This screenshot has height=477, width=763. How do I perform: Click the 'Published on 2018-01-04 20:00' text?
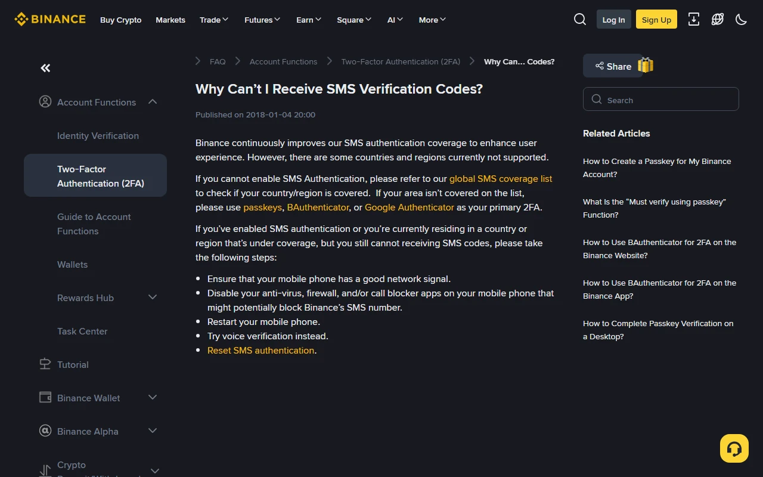pos(255,114)
